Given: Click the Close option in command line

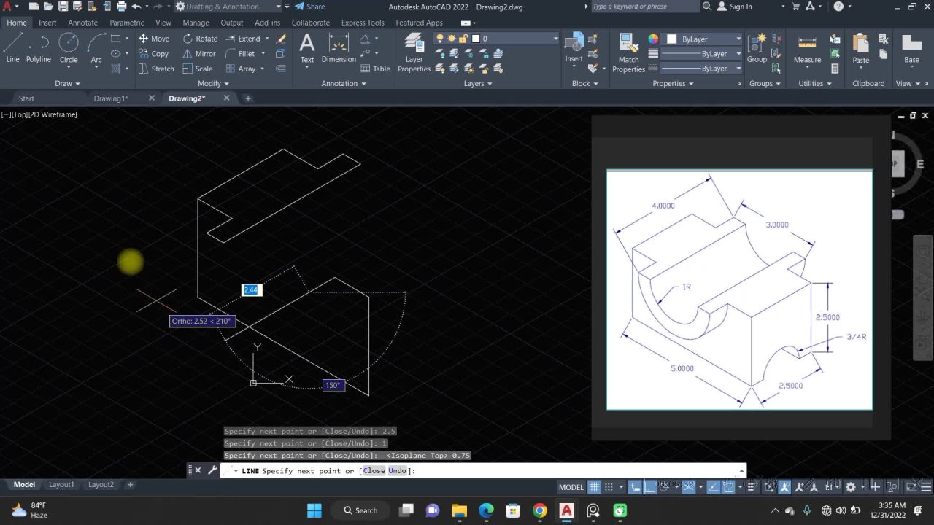Looking at the screenshot, I should [x=374, y=471].
